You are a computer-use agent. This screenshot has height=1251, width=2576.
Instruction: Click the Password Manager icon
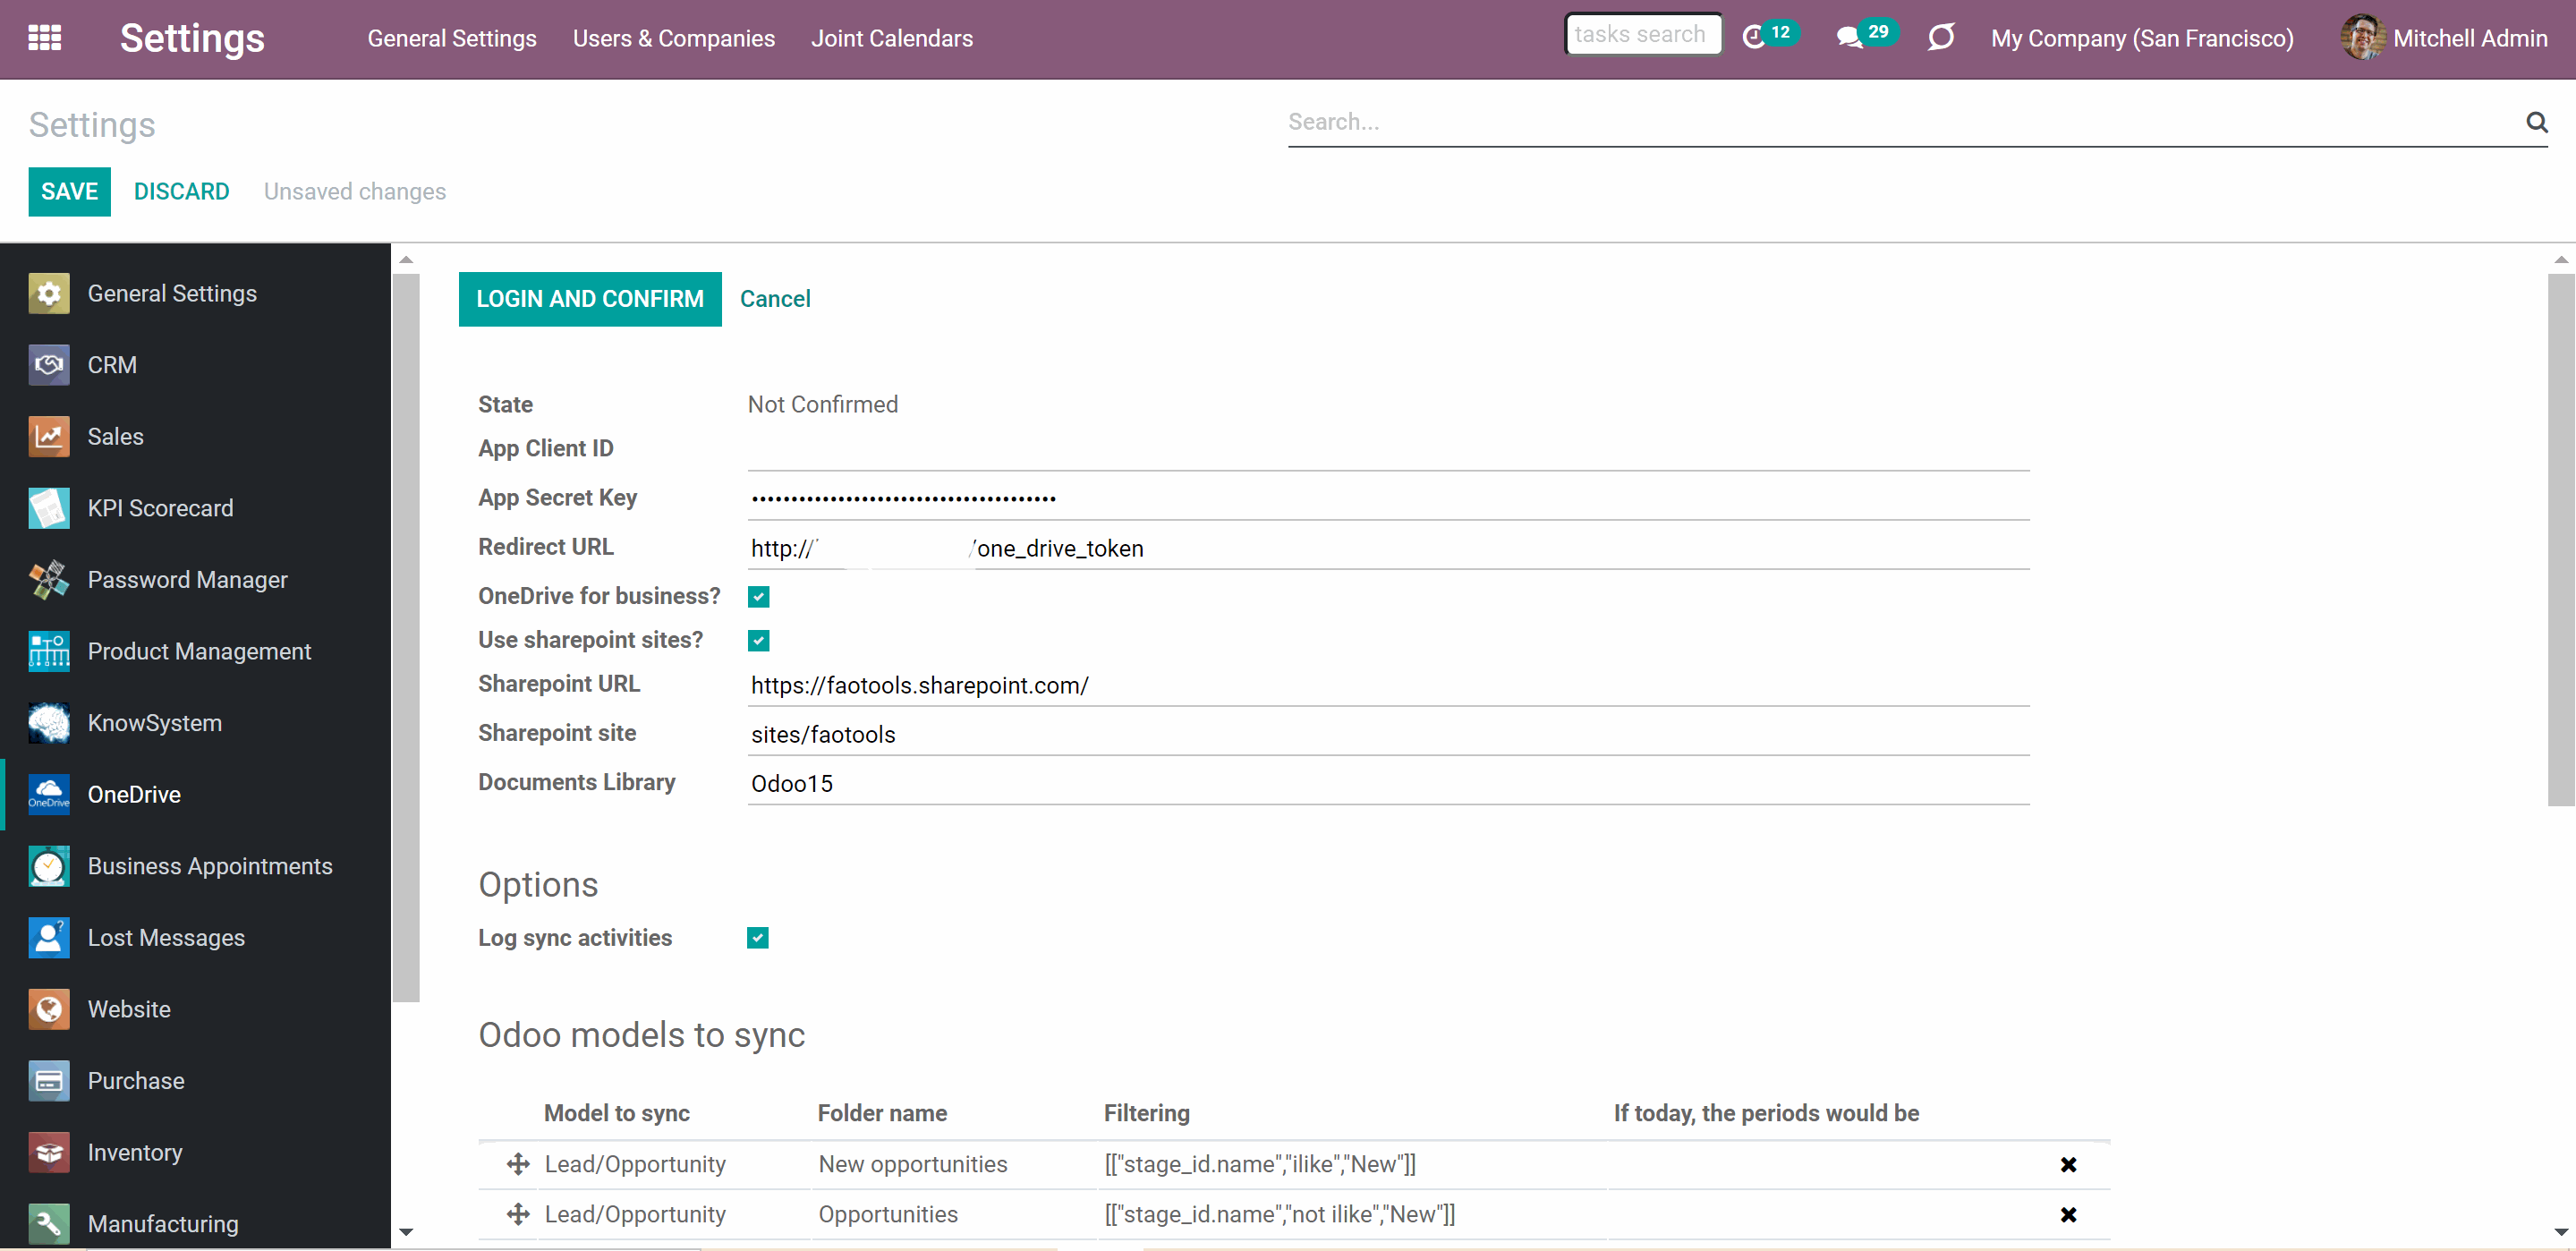click(49, 580)
